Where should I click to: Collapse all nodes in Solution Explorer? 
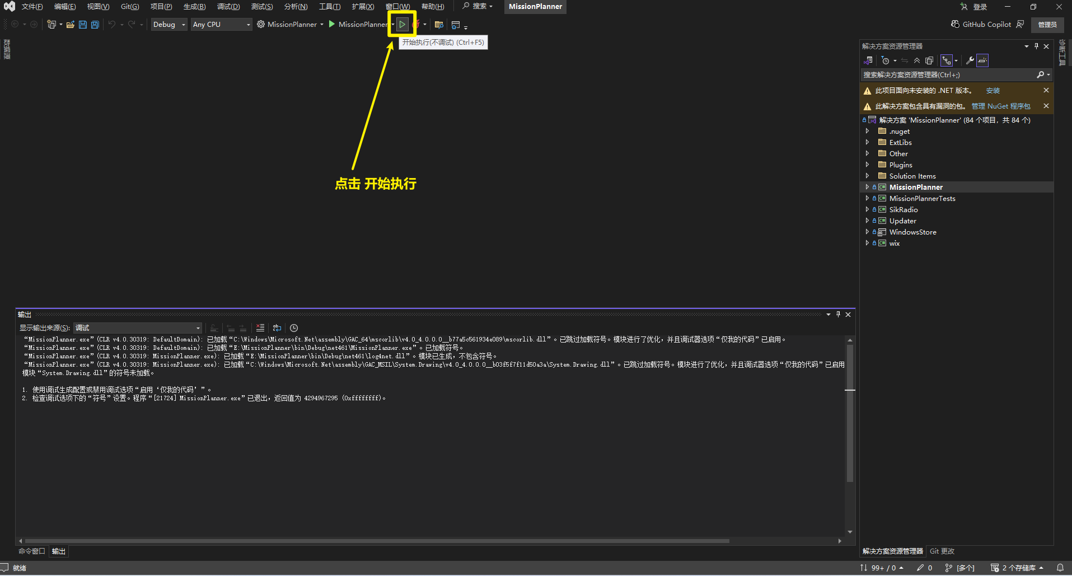click(x=917, y=60)
